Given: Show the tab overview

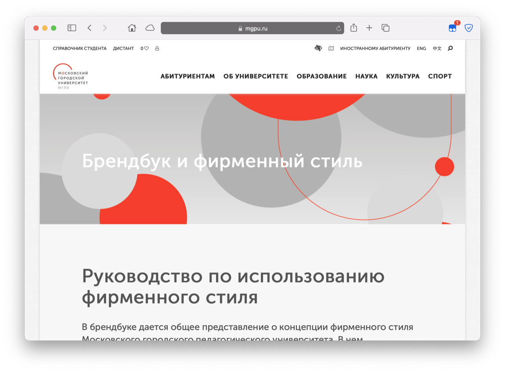Looking at the screenshot, I should tap(385, 28).
